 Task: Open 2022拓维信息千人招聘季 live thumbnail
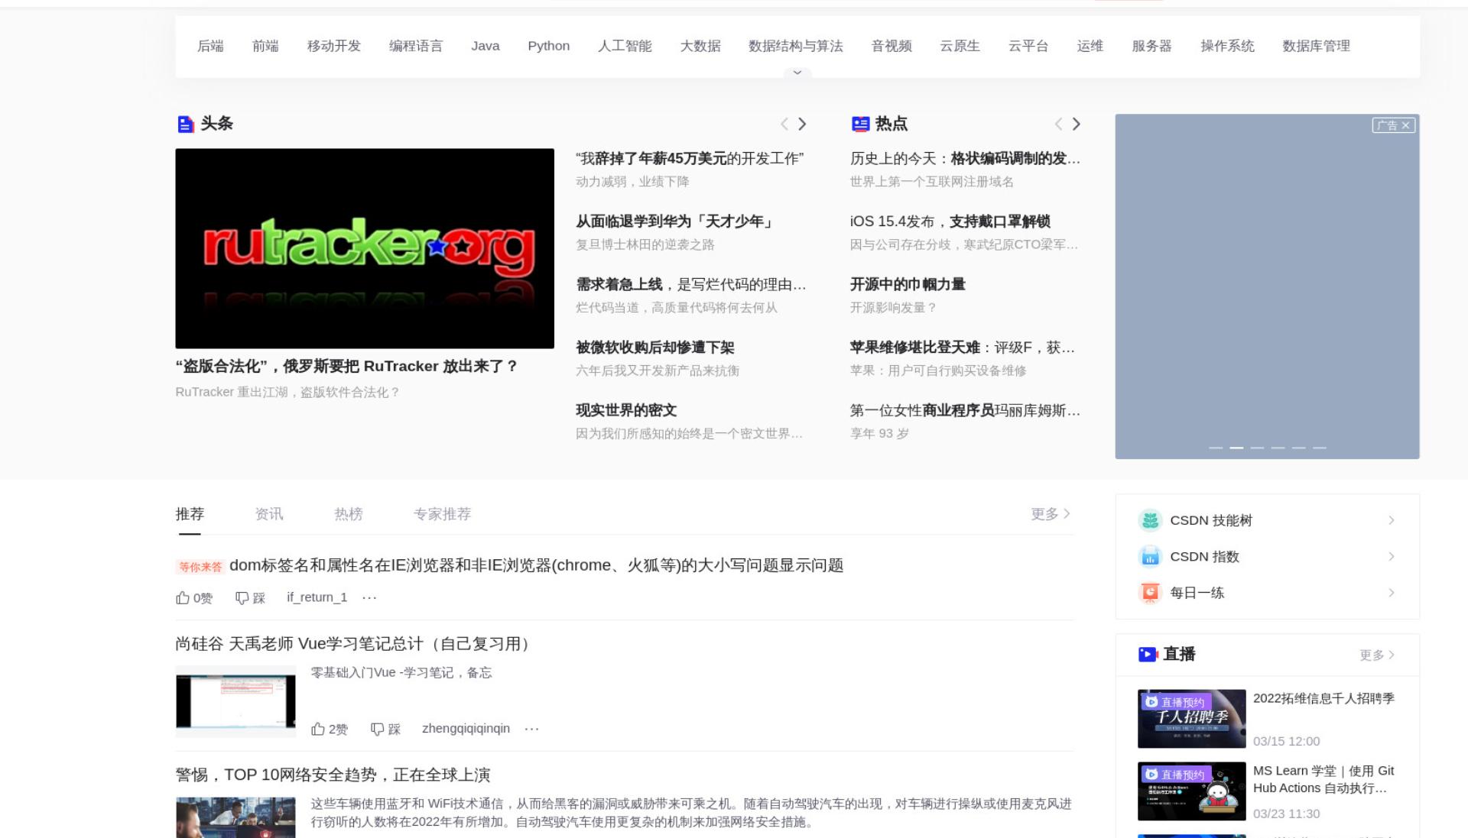coord(1191,719)
